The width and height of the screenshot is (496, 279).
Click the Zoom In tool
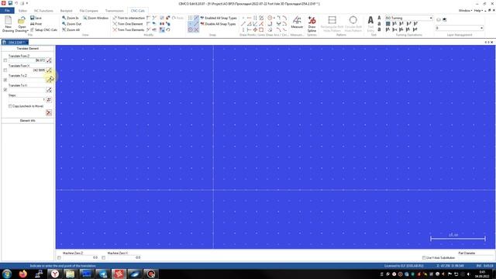(71, 18)
